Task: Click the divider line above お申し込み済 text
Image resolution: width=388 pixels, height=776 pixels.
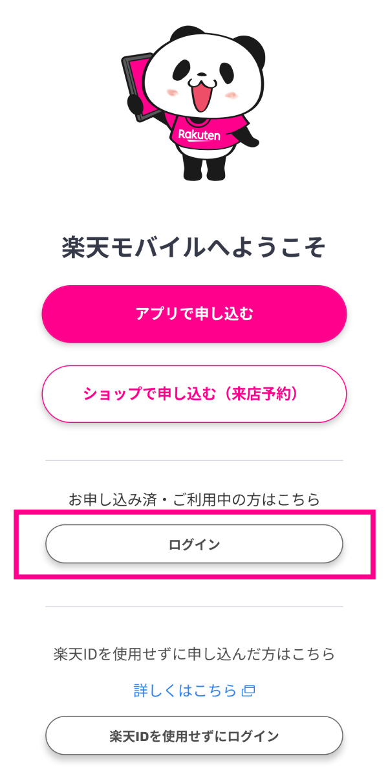Action: [194, 460]
